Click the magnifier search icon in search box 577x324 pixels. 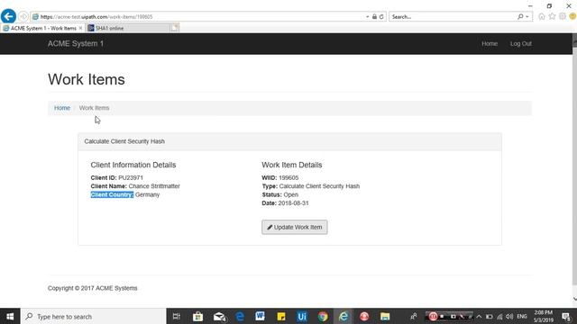(520, 16)
